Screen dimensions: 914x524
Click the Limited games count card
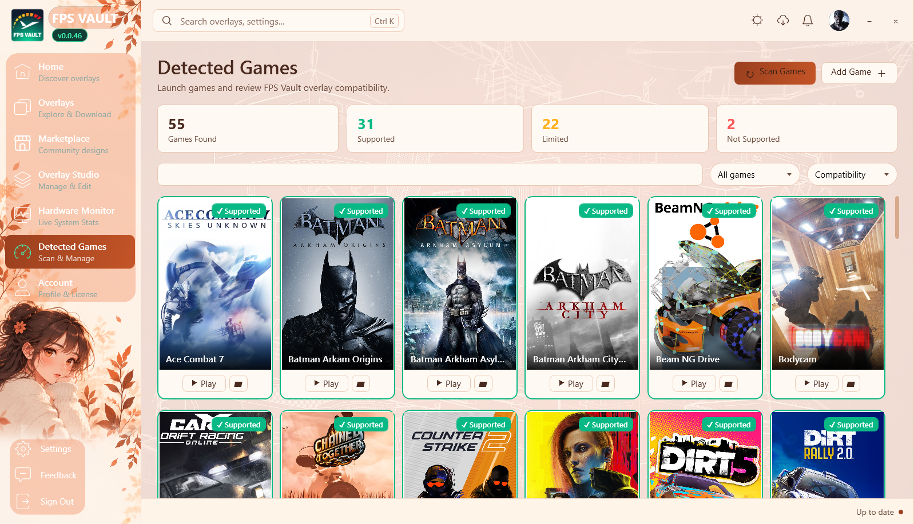click(620, 129)
